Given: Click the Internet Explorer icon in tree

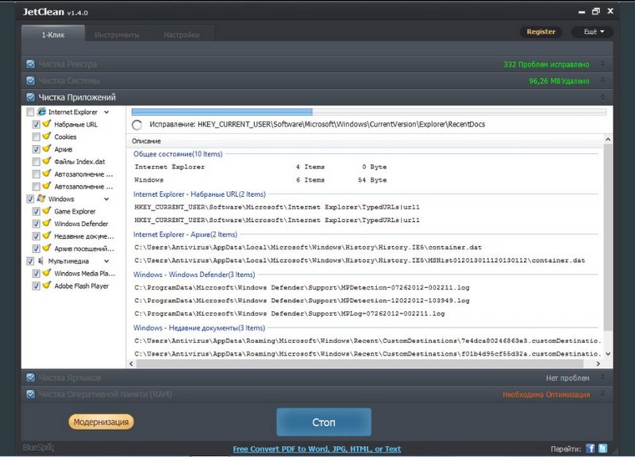Looking at the screenshot, I should click(x=42, y=112).
